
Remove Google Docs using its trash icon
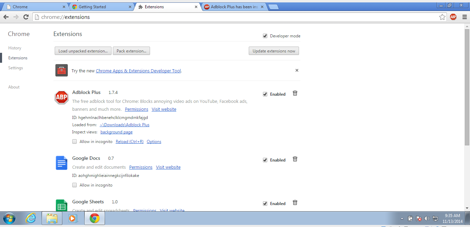pyautogui.click(x=295, y=159)
